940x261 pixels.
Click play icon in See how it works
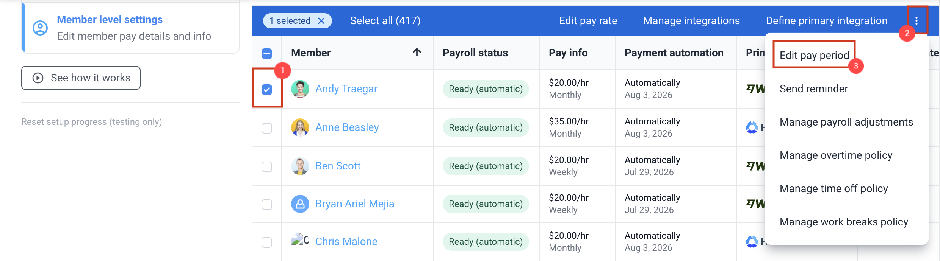pos(38,78)
